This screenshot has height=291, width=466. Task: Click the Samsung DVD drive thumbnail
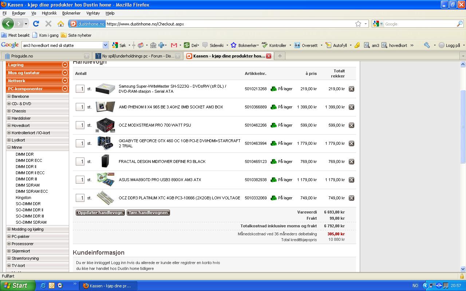tap(105, 89)
